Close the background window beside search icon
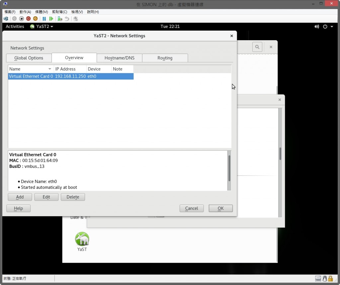 tap(271, 47)
